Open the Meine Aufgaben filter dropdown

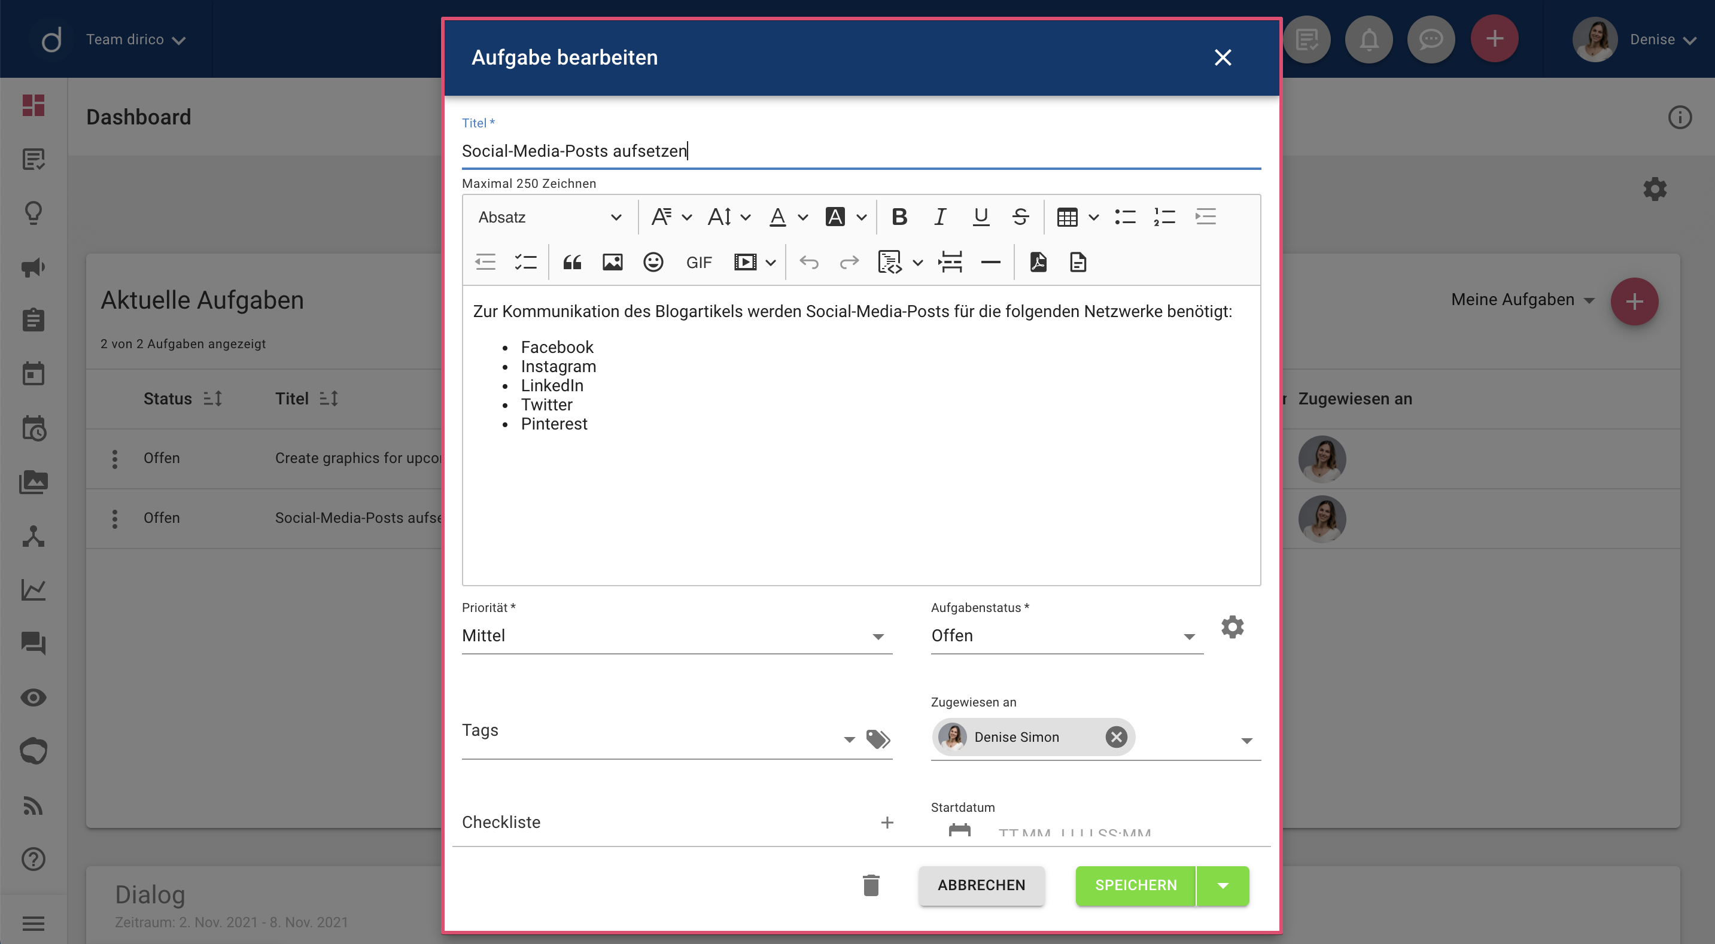(1524, 300)
